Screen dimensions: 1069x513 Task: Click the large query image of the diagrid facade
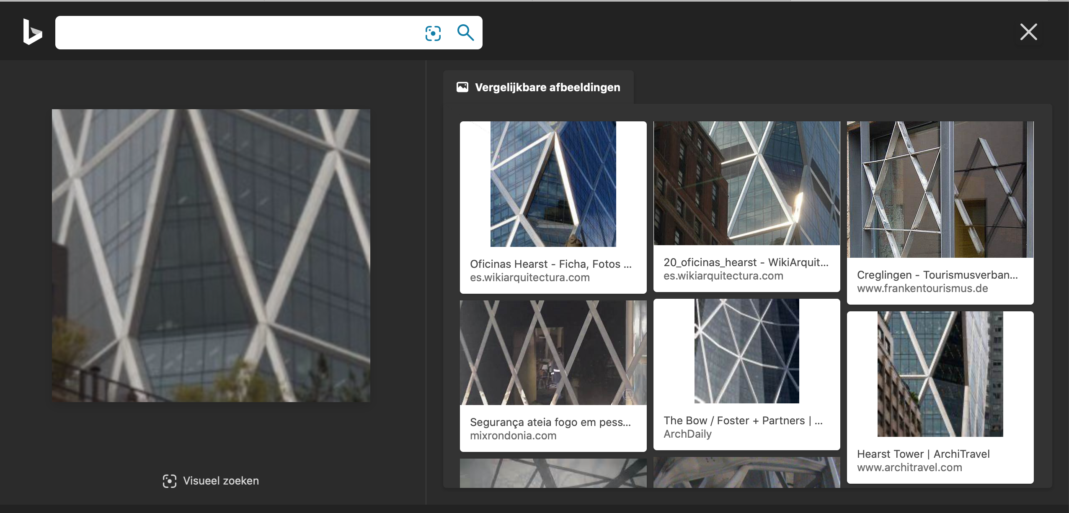(x=211, y=255)
